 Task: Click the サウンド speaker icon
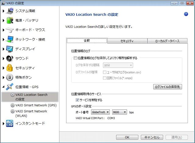[9, 58]
